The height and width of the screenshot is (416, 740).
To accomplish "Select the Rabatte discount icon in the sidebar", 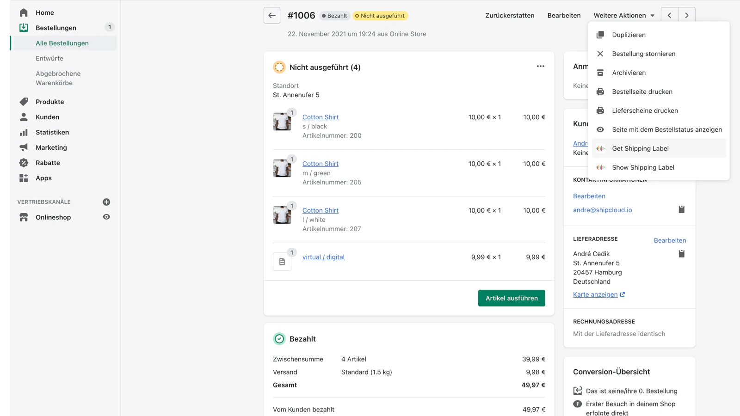I will pos(23,163).
